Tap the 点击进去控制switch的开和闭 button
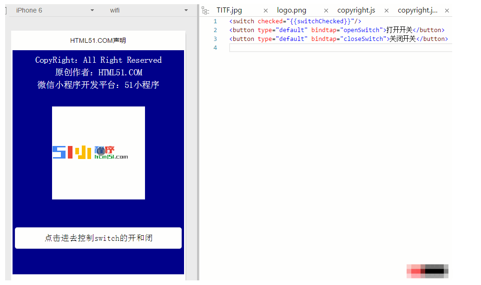The height and width of the screenshot is (285, 481). click(98, 238)
